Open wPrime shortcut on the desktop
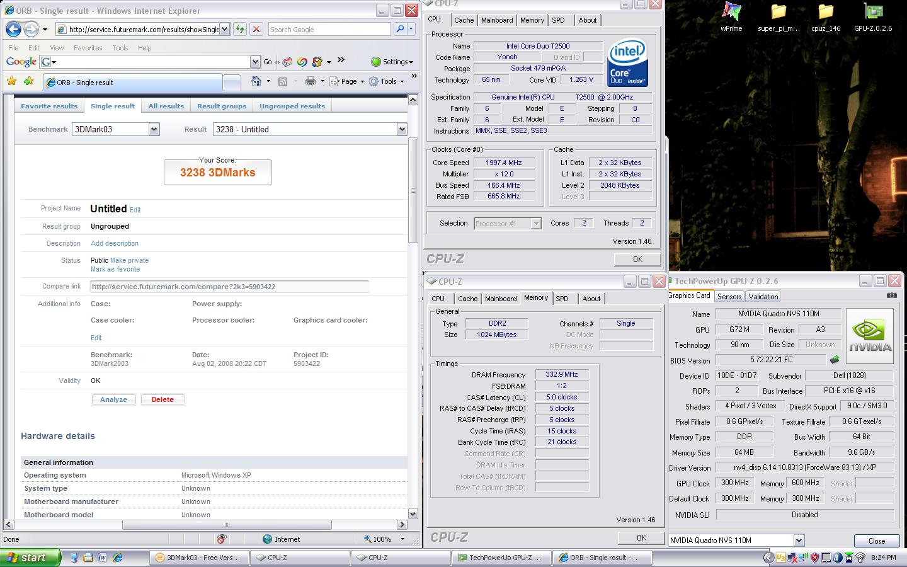Viewport: 907px width, 567px height. (x=731, y=17)
